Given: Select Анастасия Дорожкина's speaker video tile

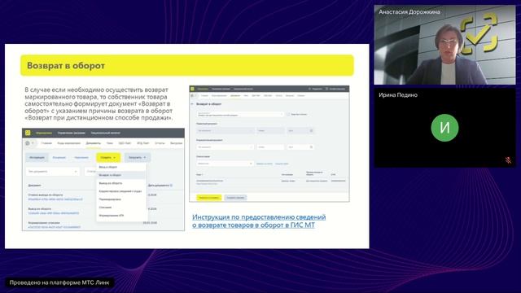Looking at the screenshot, I should [x=445, y=45].
